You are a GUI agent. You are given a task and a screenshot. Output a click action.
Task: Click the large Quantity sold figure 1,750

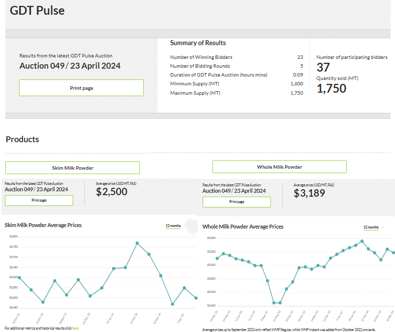(332, 88)
